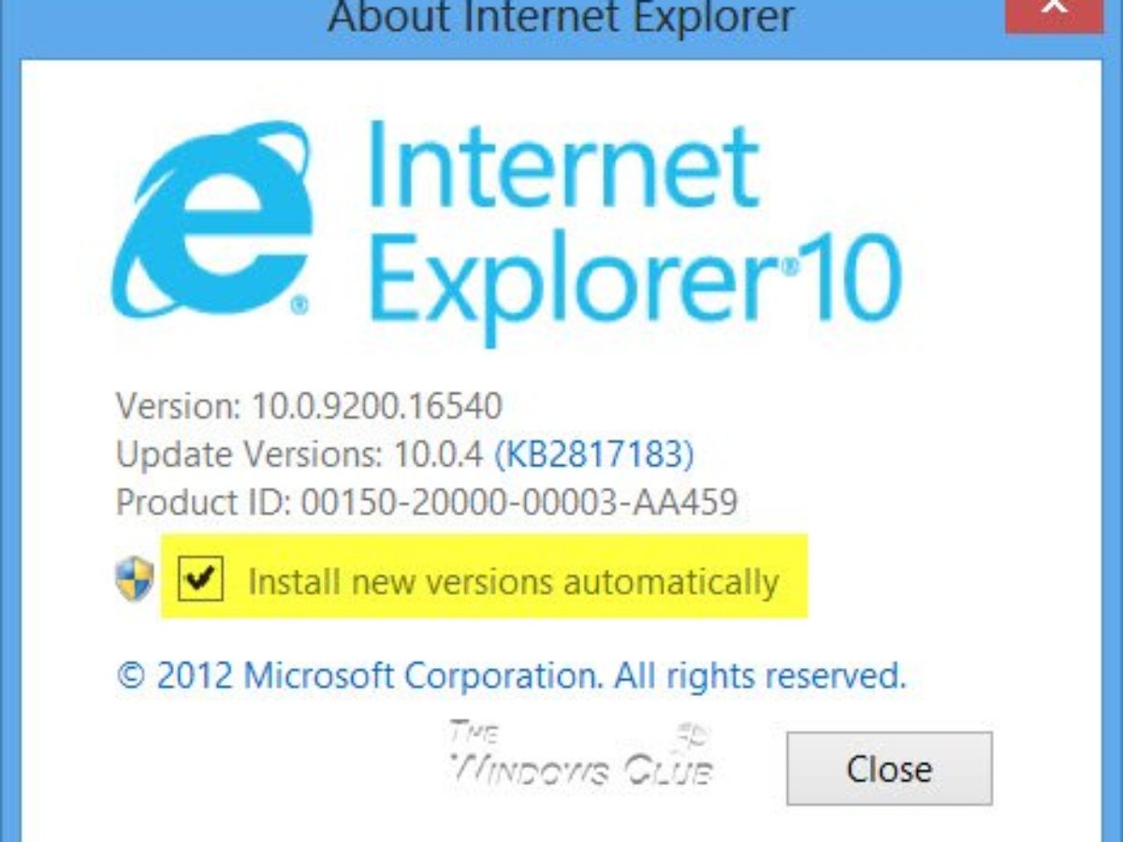Click the UAC shield icon beside the checkbox

tap(135, 579)
